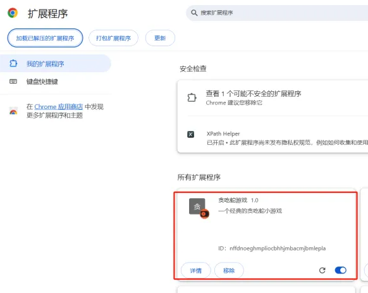The image size is (368, 293).
Task: Click the search magnifier icon
Action: point(194,13)
